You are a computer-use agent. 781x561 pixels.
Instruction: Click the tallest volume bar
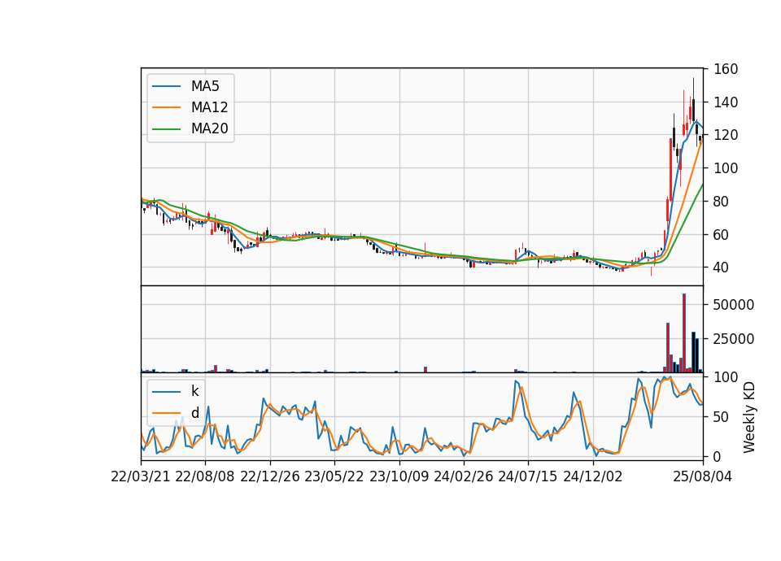(x=684, y=333)
